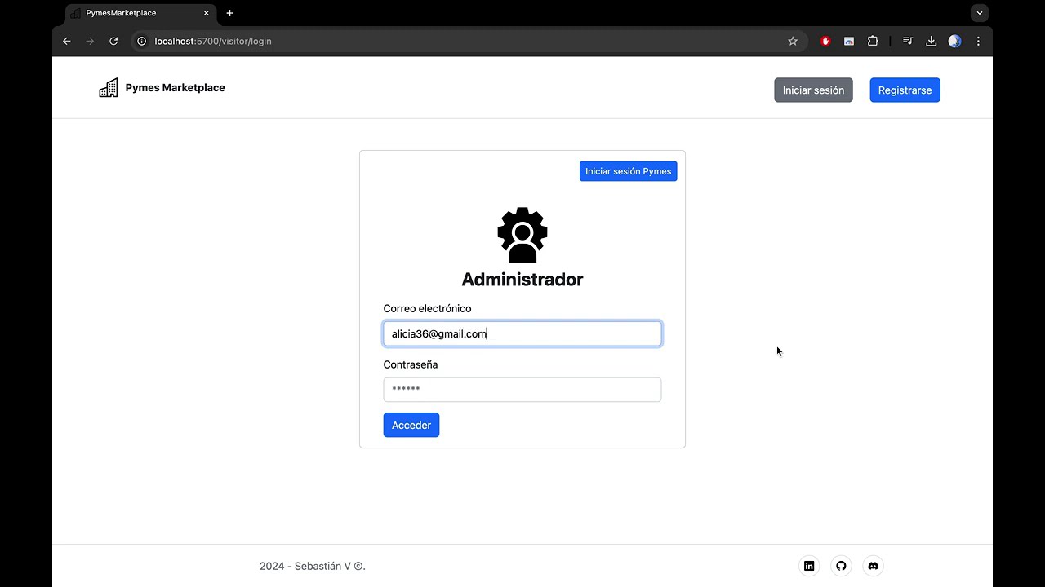Open the Chrome profile avatar
This screenshot has width=1045, height=587.
pos(954,41)
